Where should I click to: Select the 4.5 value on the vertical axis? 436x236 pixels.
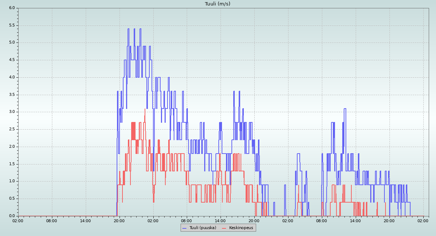[x=12, y=60]
